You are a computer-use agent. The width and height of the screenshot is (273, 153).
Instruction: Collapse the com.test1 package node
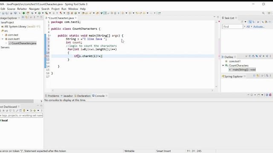[x=3, y=39]
